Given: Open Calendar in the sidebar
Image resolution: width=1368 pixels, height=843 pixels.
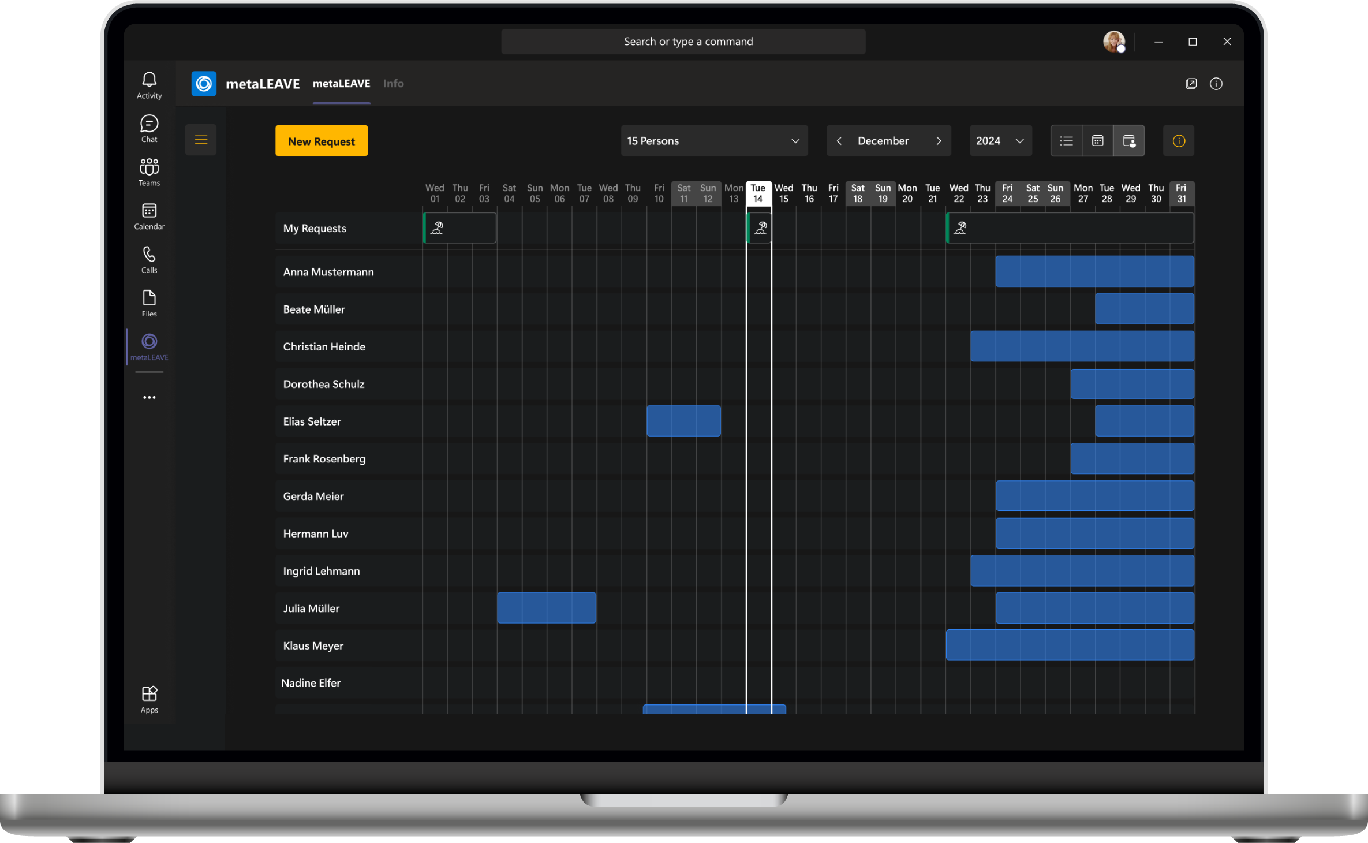Looking at the screenshot, I should coord(149,216).
